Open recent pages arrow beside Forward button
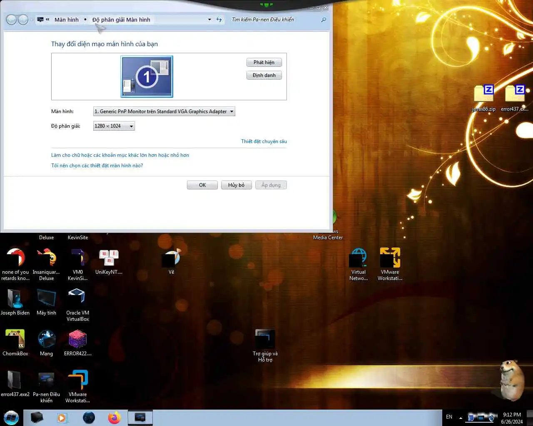The image size is (533, 426). [32, 20]
